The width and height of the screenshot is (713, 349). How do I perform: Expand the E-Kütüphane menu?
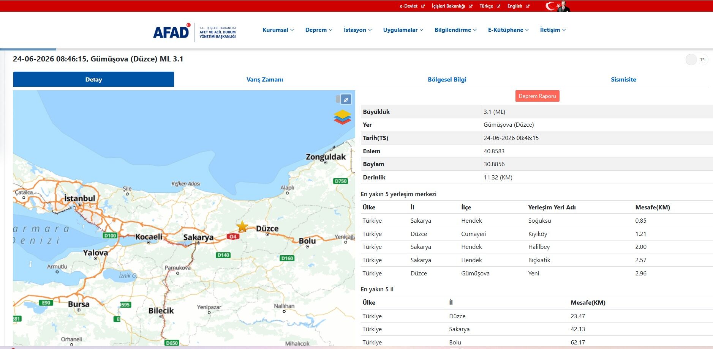[x=508, y=30]
